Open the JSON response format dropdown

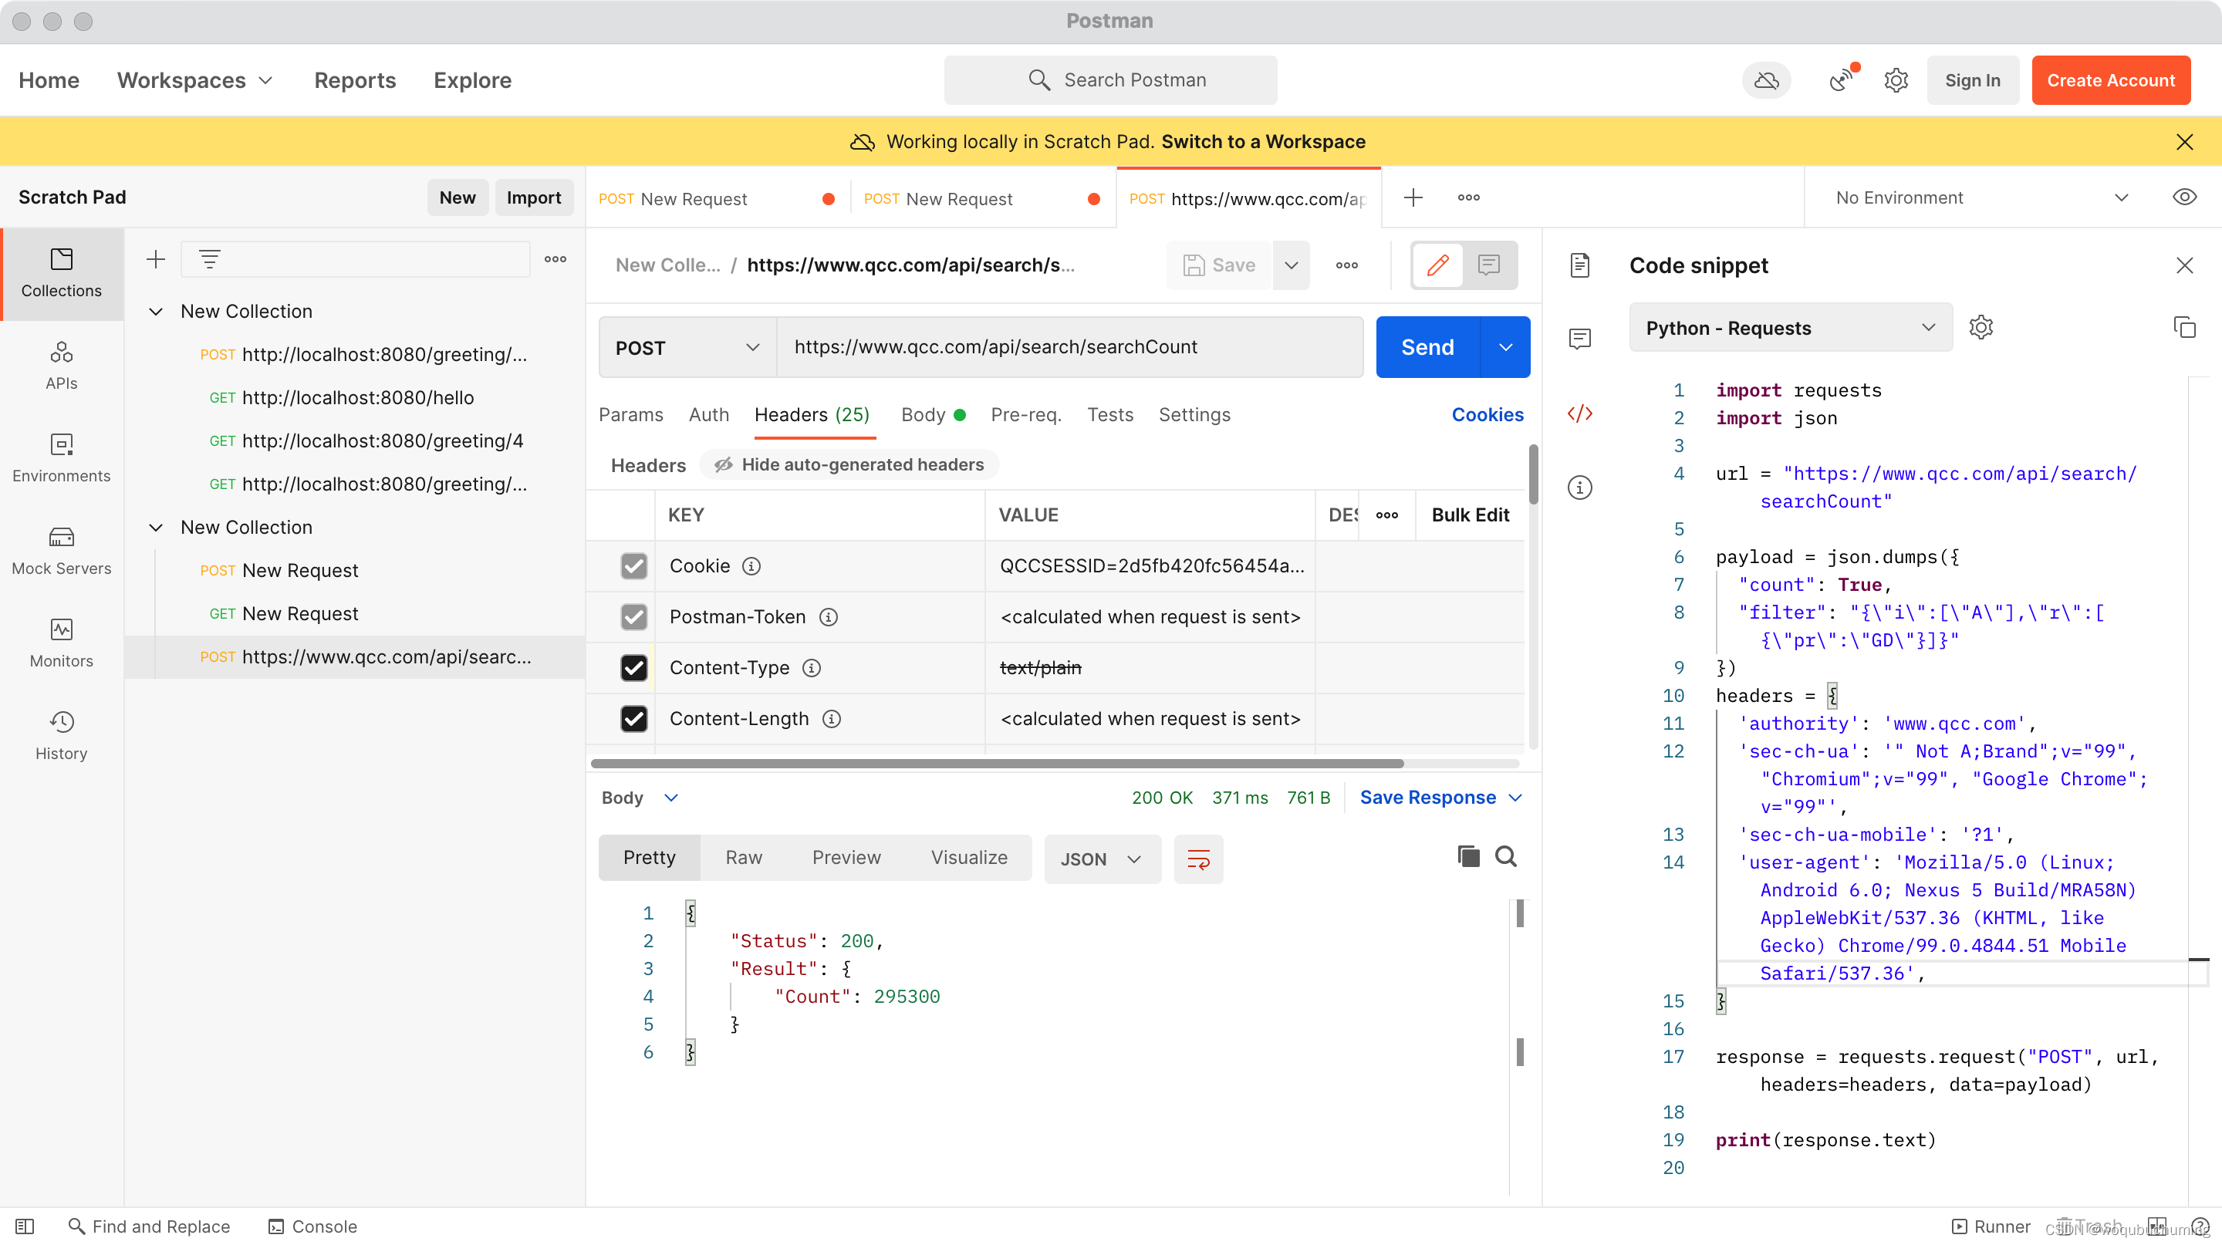pos(1102,859)
